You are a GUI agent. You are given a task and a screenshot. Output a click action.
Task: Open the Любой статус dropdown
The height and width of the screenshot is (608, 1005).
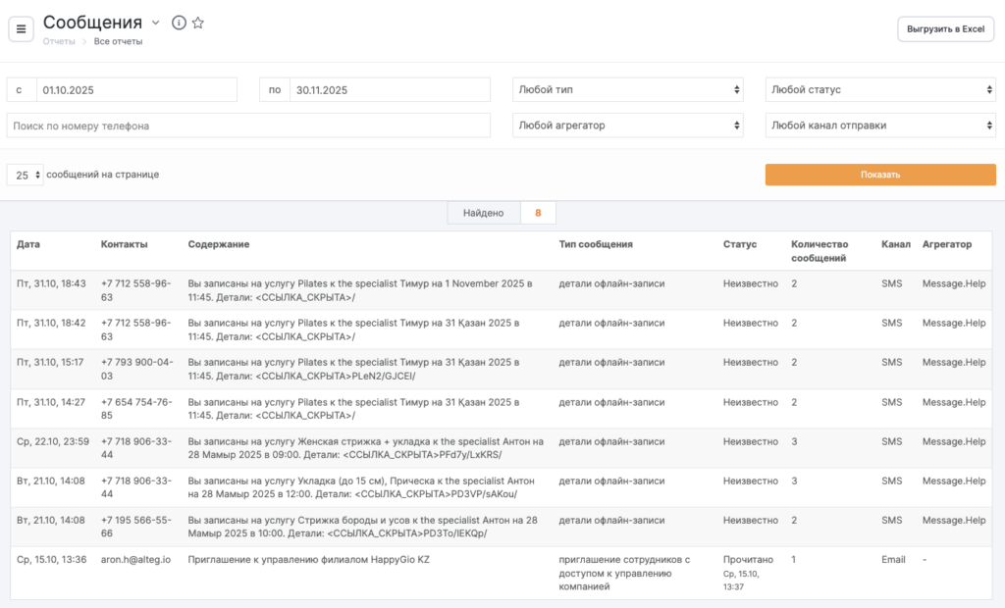pyautogui.click(x=880, y=89)
